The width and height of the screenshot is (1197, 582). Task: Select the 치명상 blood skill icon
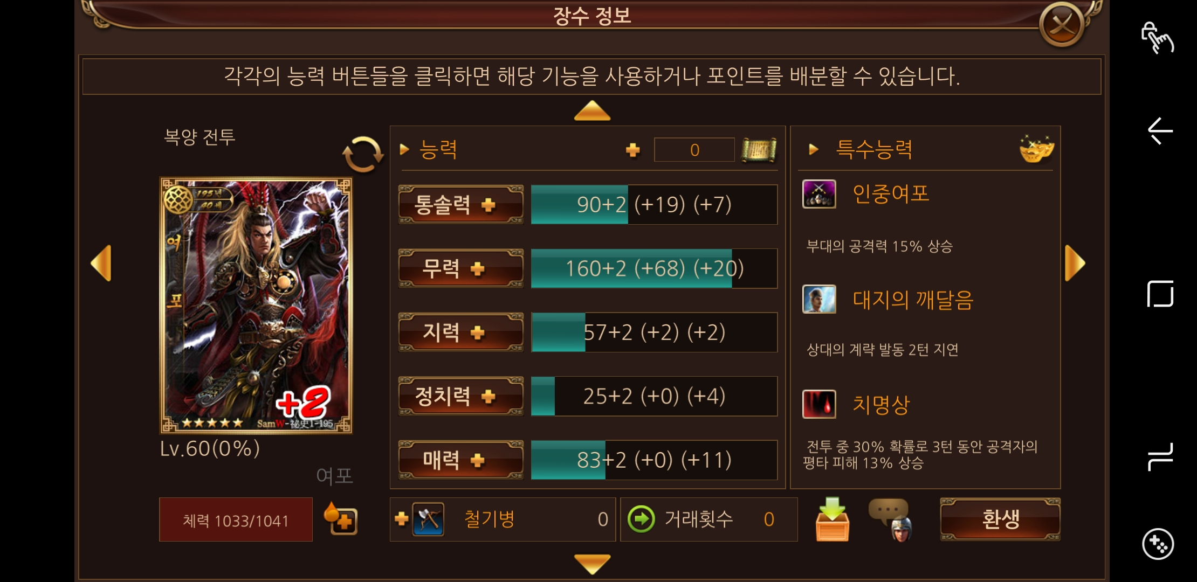[x=819, y=404]
